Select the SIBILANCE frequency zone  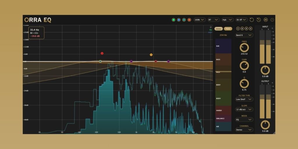click(223, 118)
